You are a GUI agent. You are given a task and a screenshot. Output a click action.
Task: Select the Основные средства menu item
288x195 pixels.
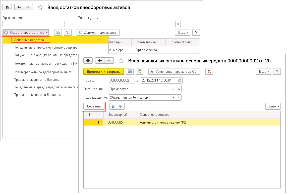tap(29, 40)
